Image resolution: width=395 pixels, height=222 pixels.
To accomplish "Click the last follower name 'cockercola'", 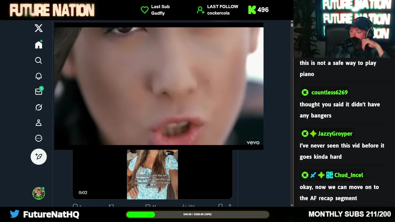I will tap(218, 13).
